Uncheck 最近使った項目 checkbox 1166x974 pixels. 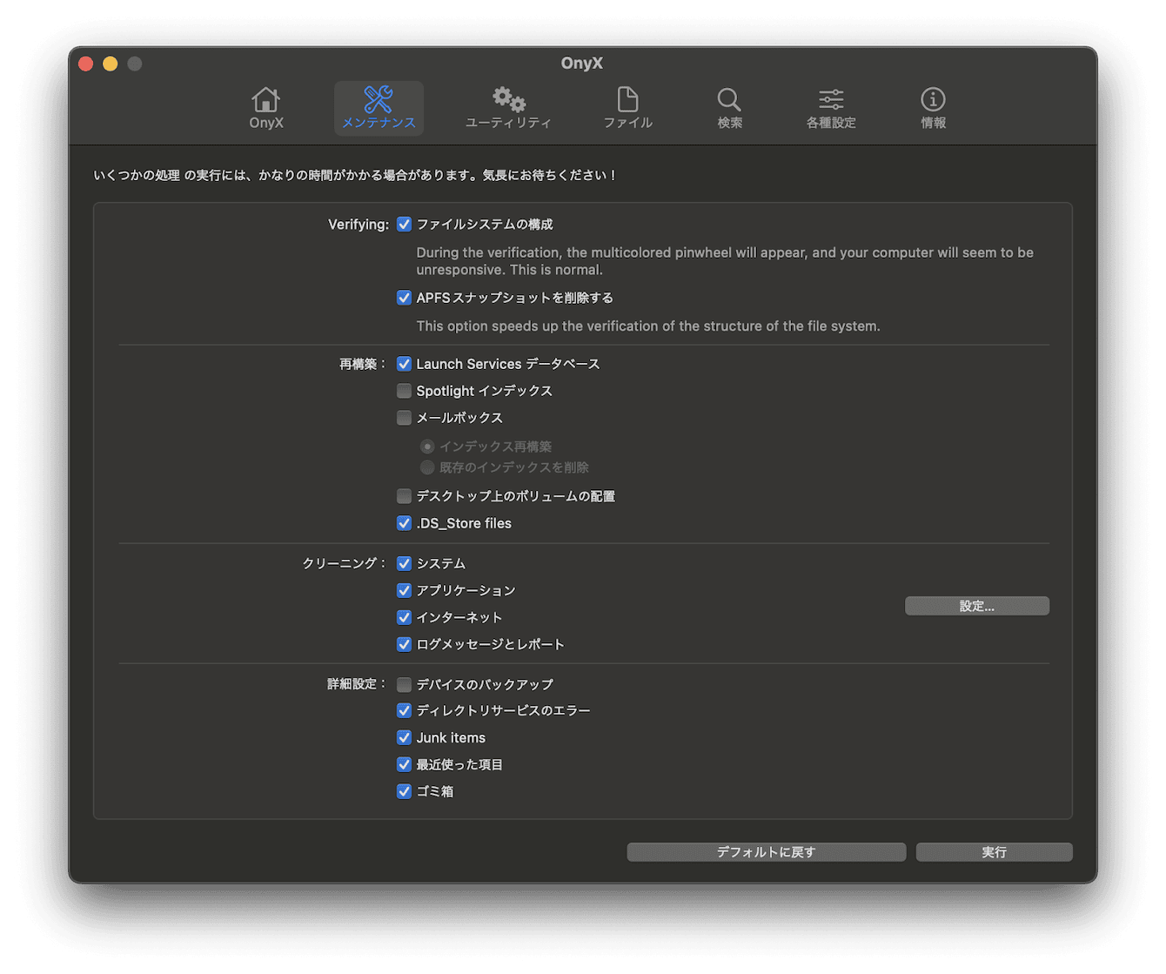(404, 765)
